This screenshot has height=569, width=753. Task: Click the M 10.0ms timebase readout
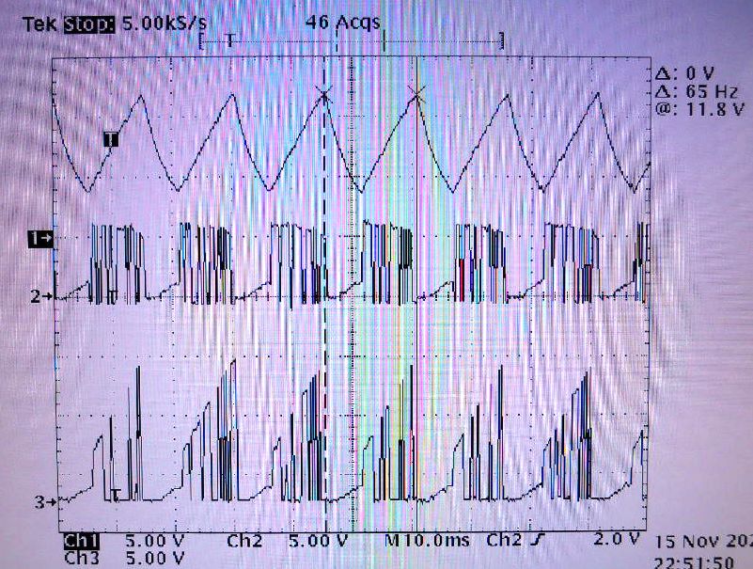[427, 541]
